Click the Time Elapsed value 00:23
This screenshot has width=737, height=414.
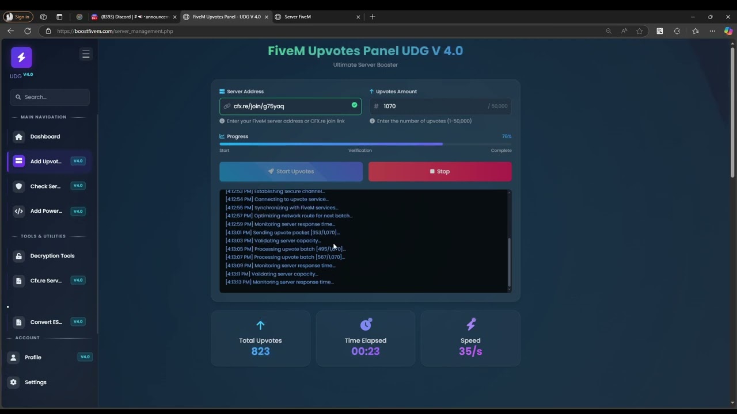tap(366, 351)
